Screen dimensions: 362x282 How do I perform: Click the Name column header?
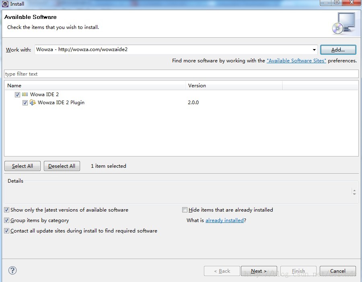[95, 85]
